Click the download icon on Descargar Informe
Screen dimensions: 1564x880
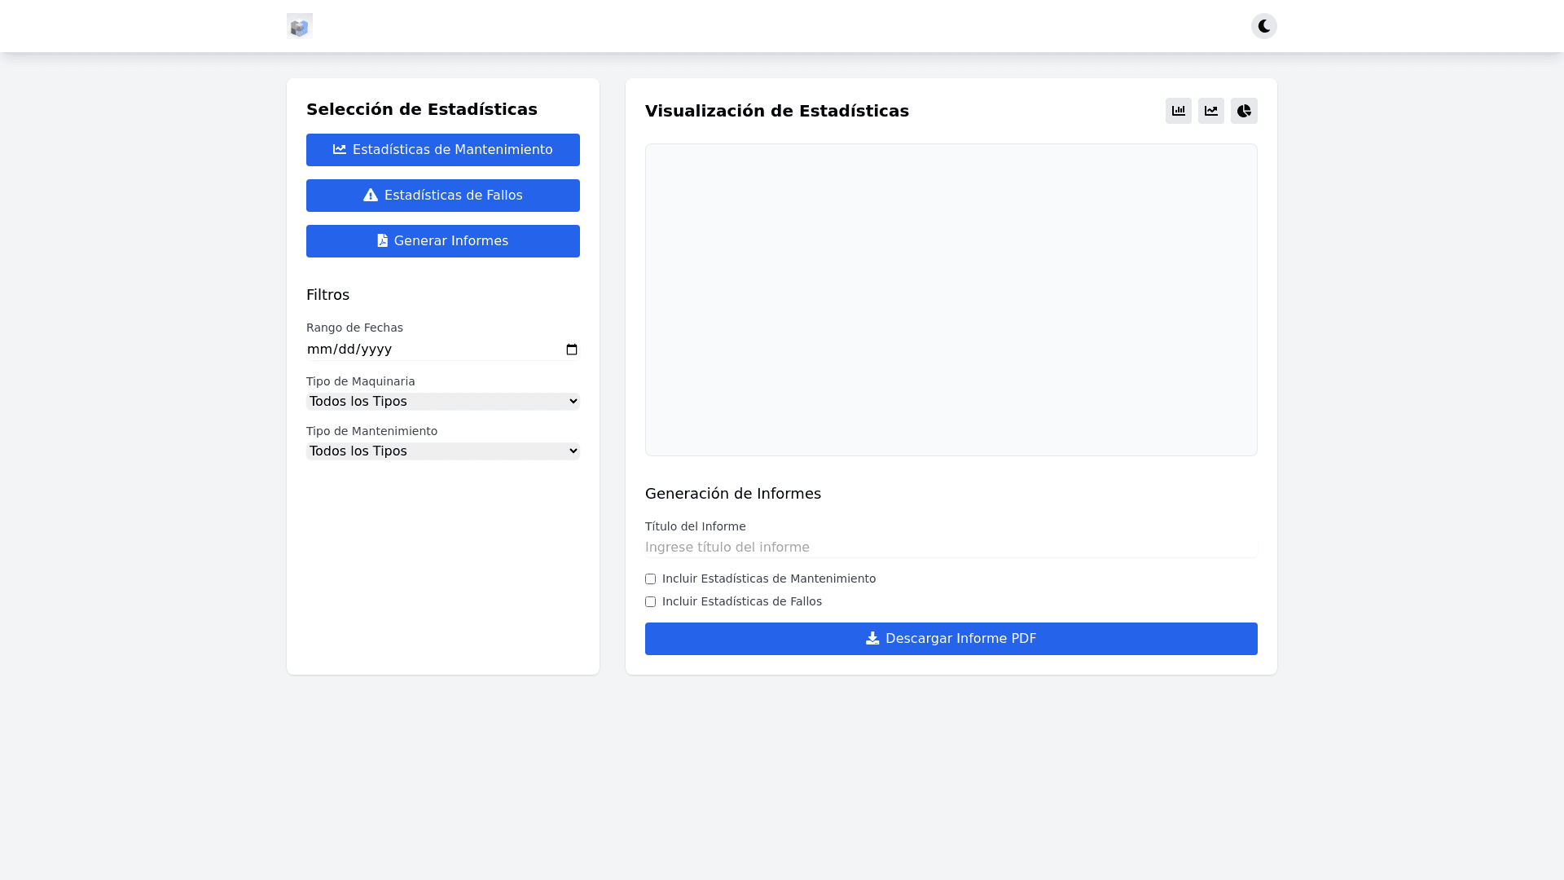(872, 639)
